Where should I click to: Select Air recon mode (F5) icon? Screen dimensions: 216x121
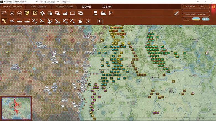35,21
